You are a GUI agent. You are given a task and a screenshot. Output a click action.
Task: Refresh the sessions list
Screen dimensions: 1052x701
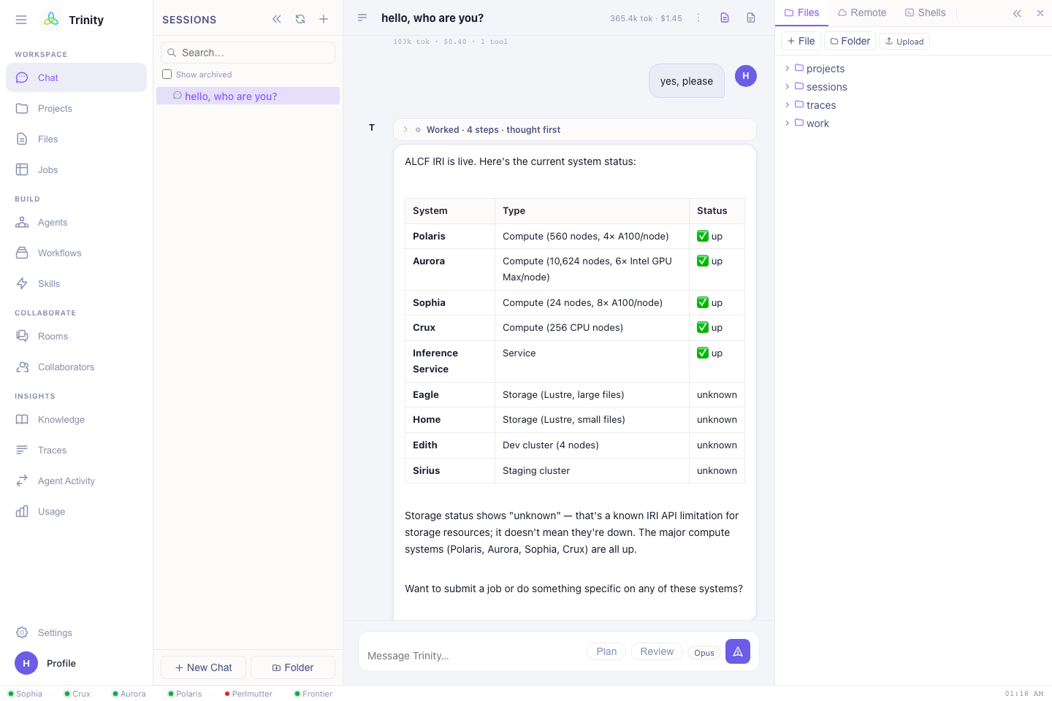pyautogui.click(x=300, y=19)
